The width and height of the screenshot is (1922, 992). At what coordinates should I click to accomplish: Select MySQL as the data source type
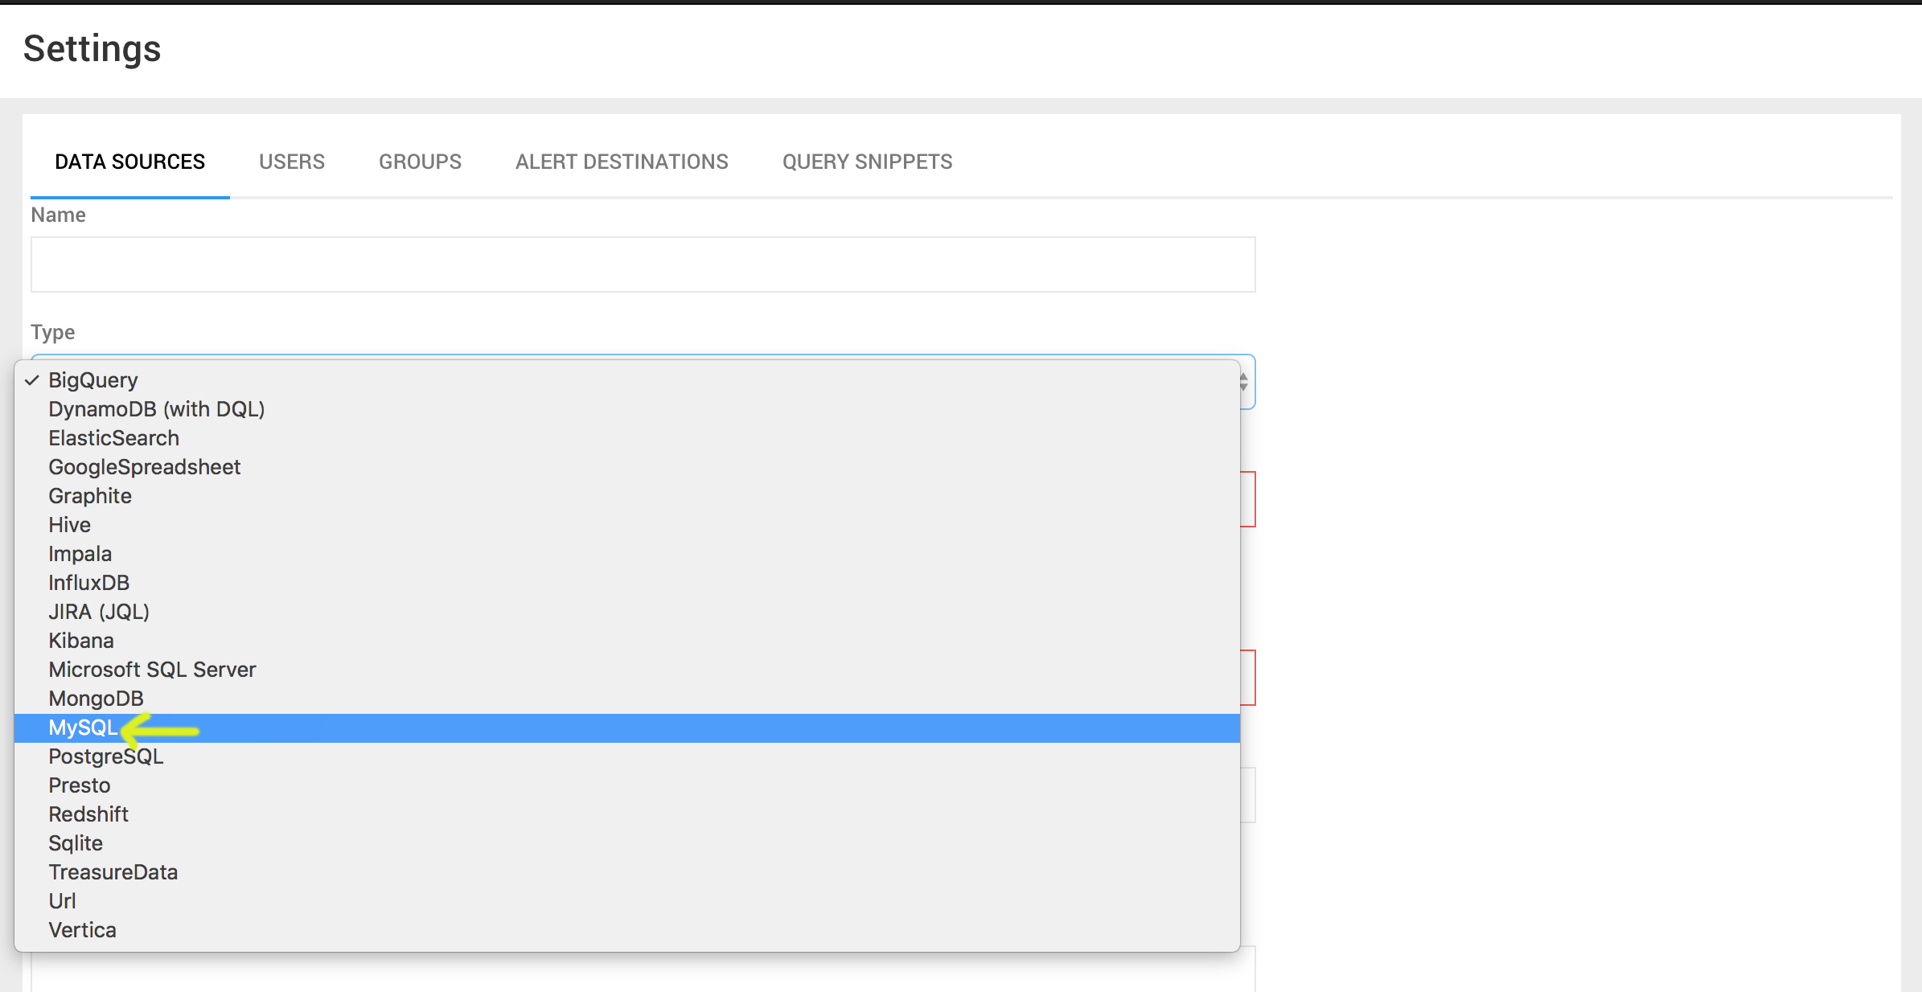(x=84, y=728)
